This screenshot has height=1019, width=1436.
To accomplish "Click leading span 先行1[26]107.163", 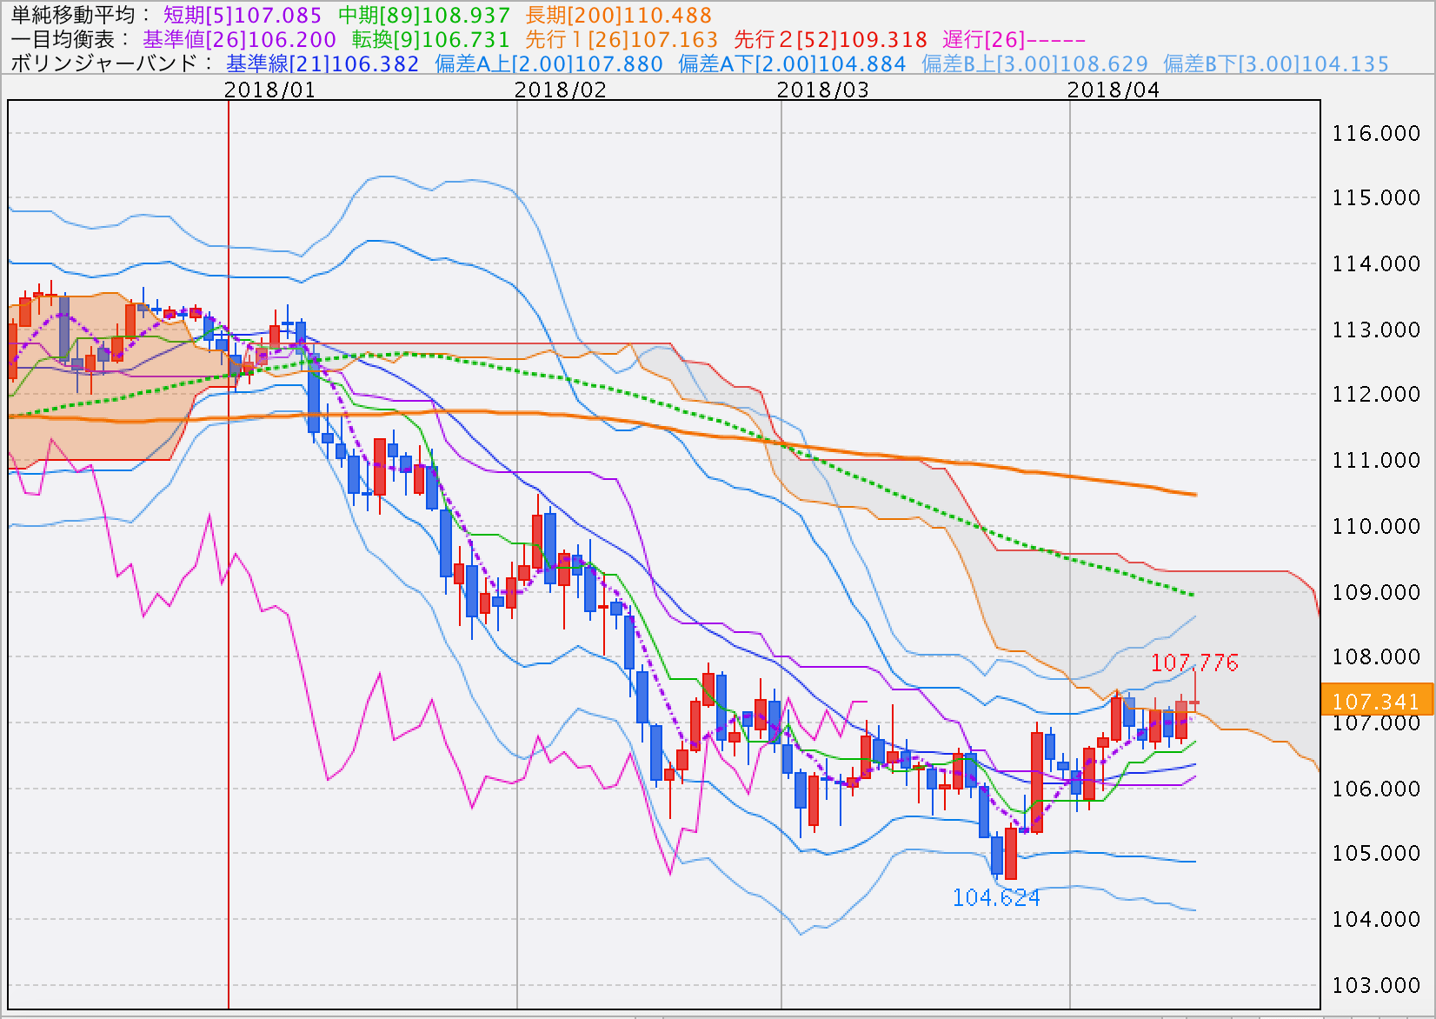I will click(x=622, y=39).
